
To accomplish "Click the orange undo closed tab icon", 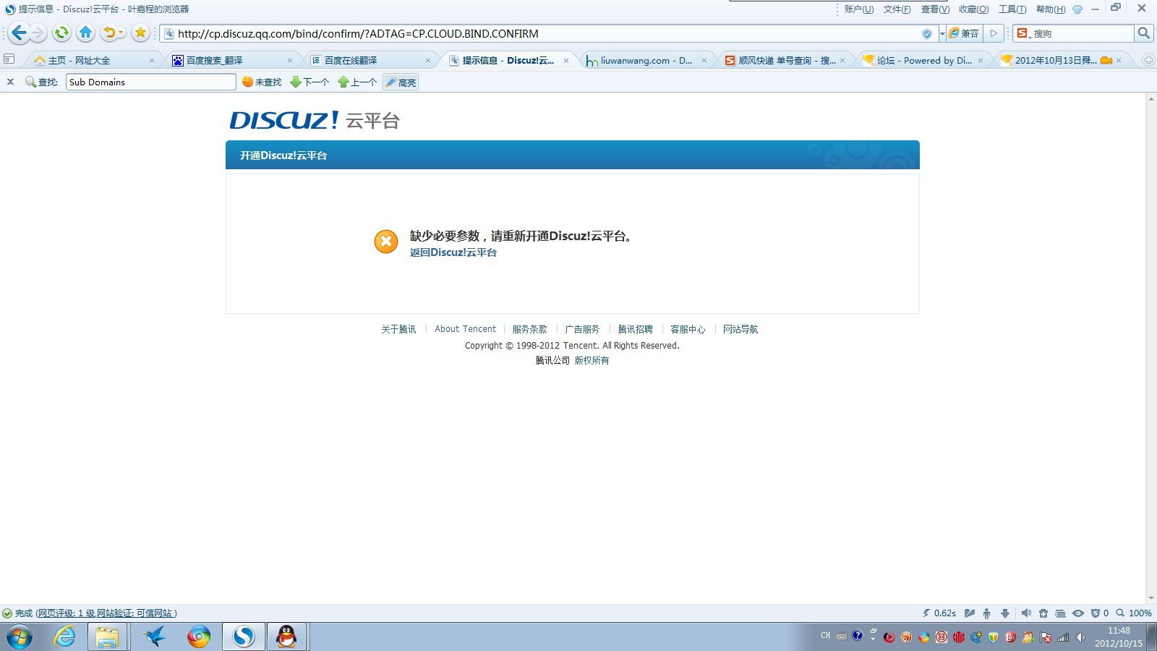I will (x=109, y=33).
